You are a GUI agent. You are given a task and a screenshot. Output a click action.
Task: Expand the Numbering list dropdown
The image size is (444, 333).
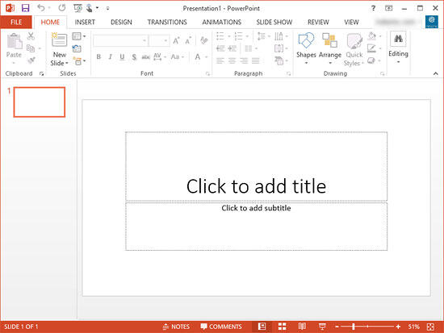click(247, 36)
